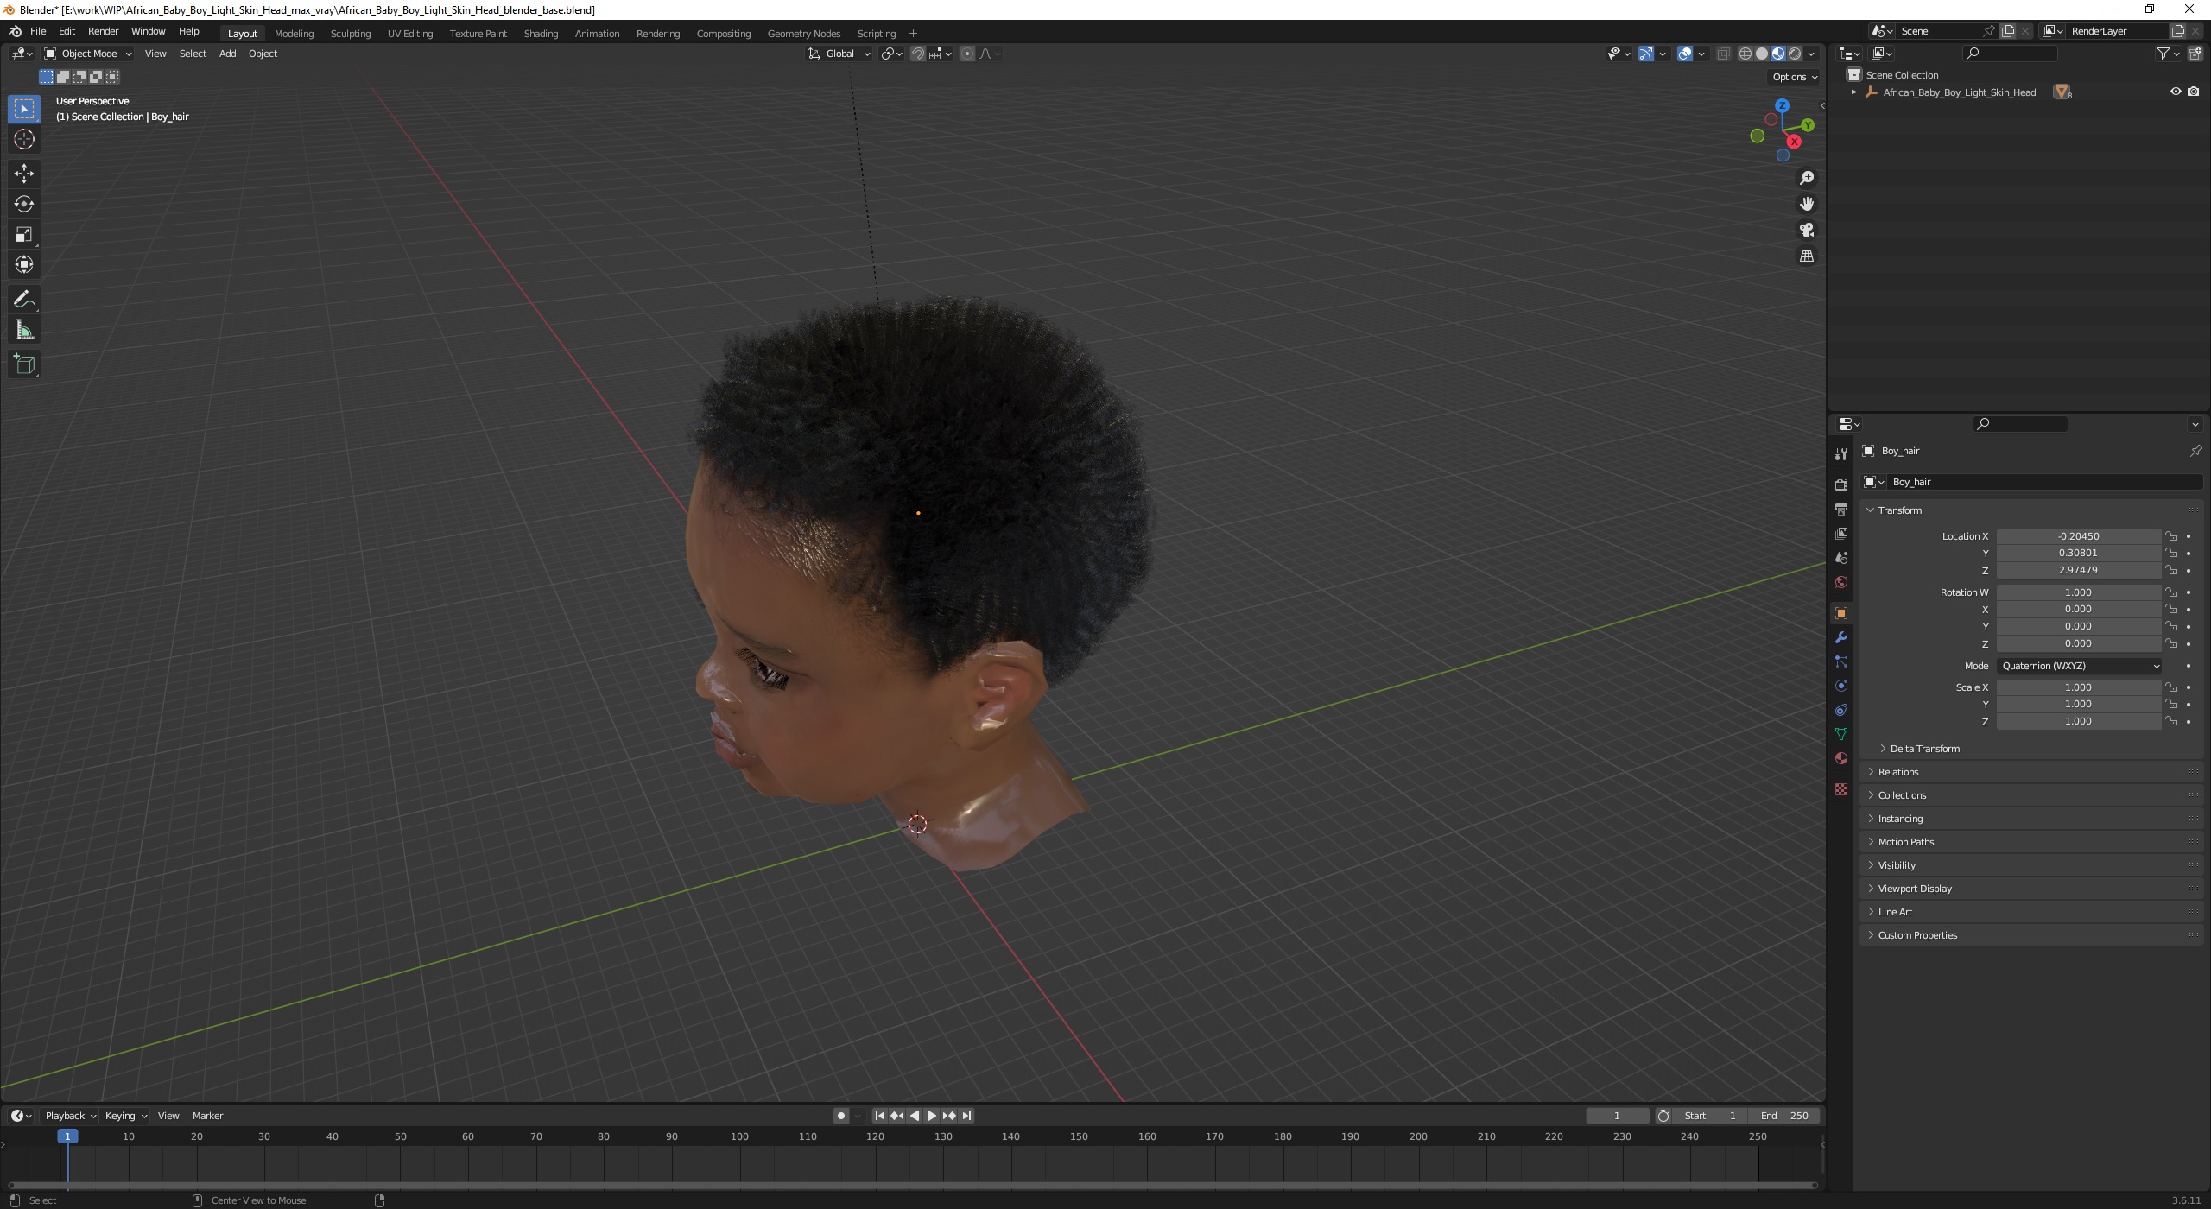This screenshot has width=2211, height=1209.
Task: Select the Rotate tool
Action: [x=24, y=204]
